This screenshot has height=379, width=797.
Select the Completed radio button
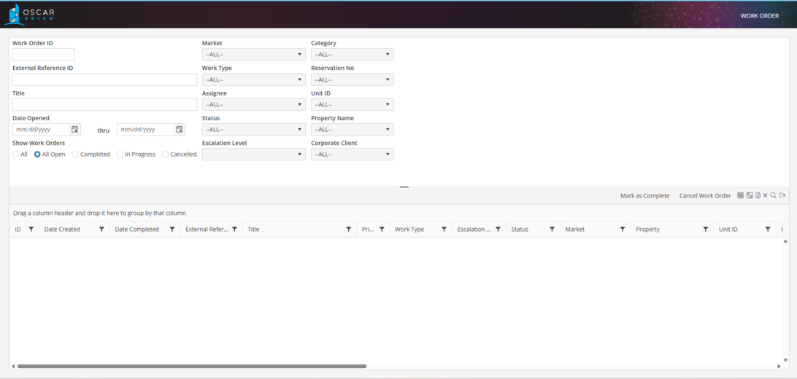pos(75,155)
